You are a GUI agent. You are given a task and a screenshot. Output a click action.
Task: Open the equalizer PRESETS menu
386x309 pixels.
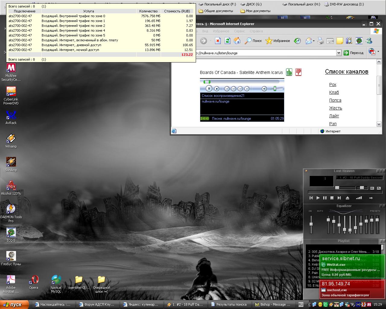375,211
